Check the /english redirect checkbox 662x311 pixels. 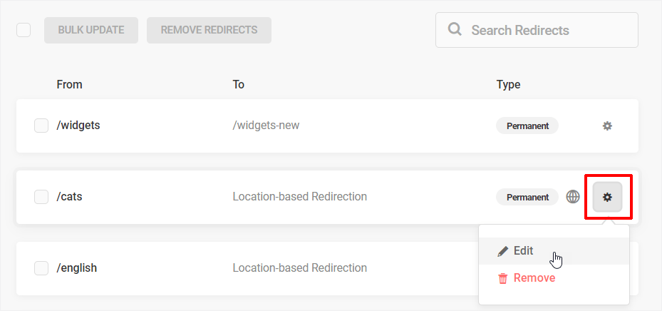(41, 268)
